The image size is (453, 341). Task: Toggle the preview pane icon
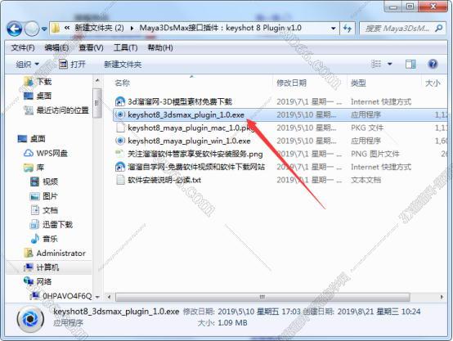pyautogui.click(x=410, y=64)
